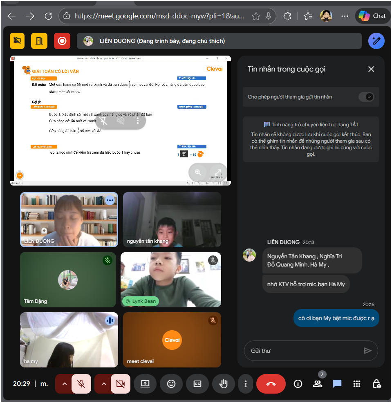Click the red record button
392x403 pixels.
coord(62,40)
